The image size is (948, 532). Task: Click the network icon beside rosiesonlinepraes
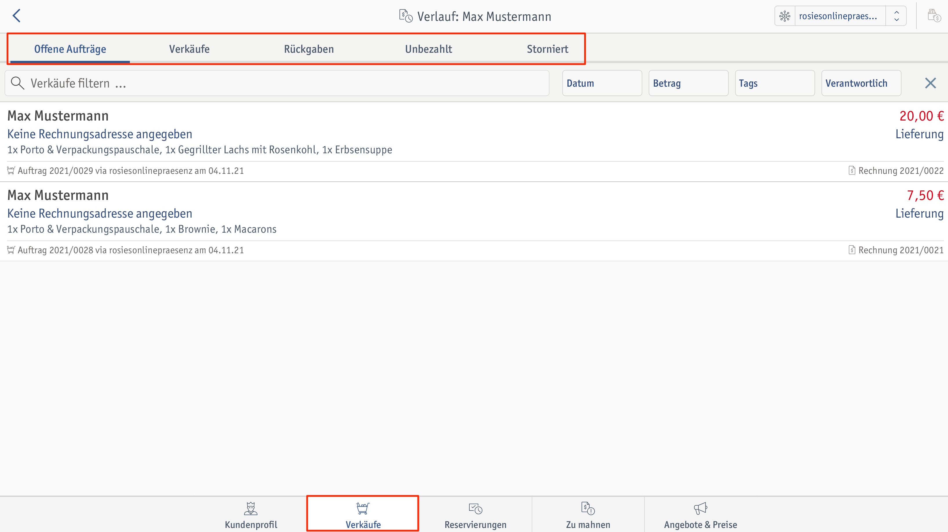(784, 16)
